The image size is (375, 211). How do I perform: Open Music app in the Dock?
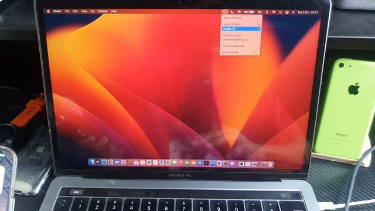181,163
